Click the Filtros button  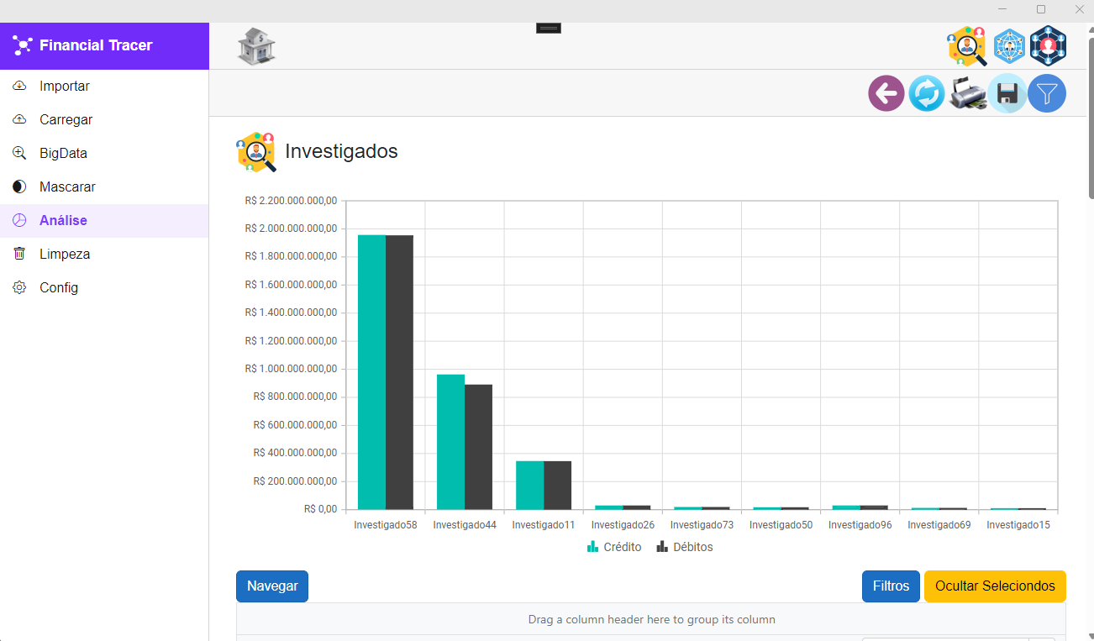(x=891, y=586)
